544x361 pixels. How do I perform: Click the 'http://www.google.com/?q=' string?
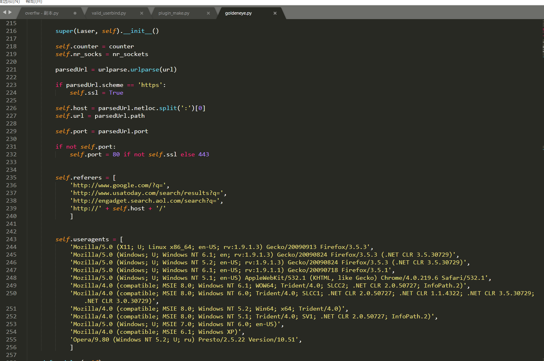(118, 185)
